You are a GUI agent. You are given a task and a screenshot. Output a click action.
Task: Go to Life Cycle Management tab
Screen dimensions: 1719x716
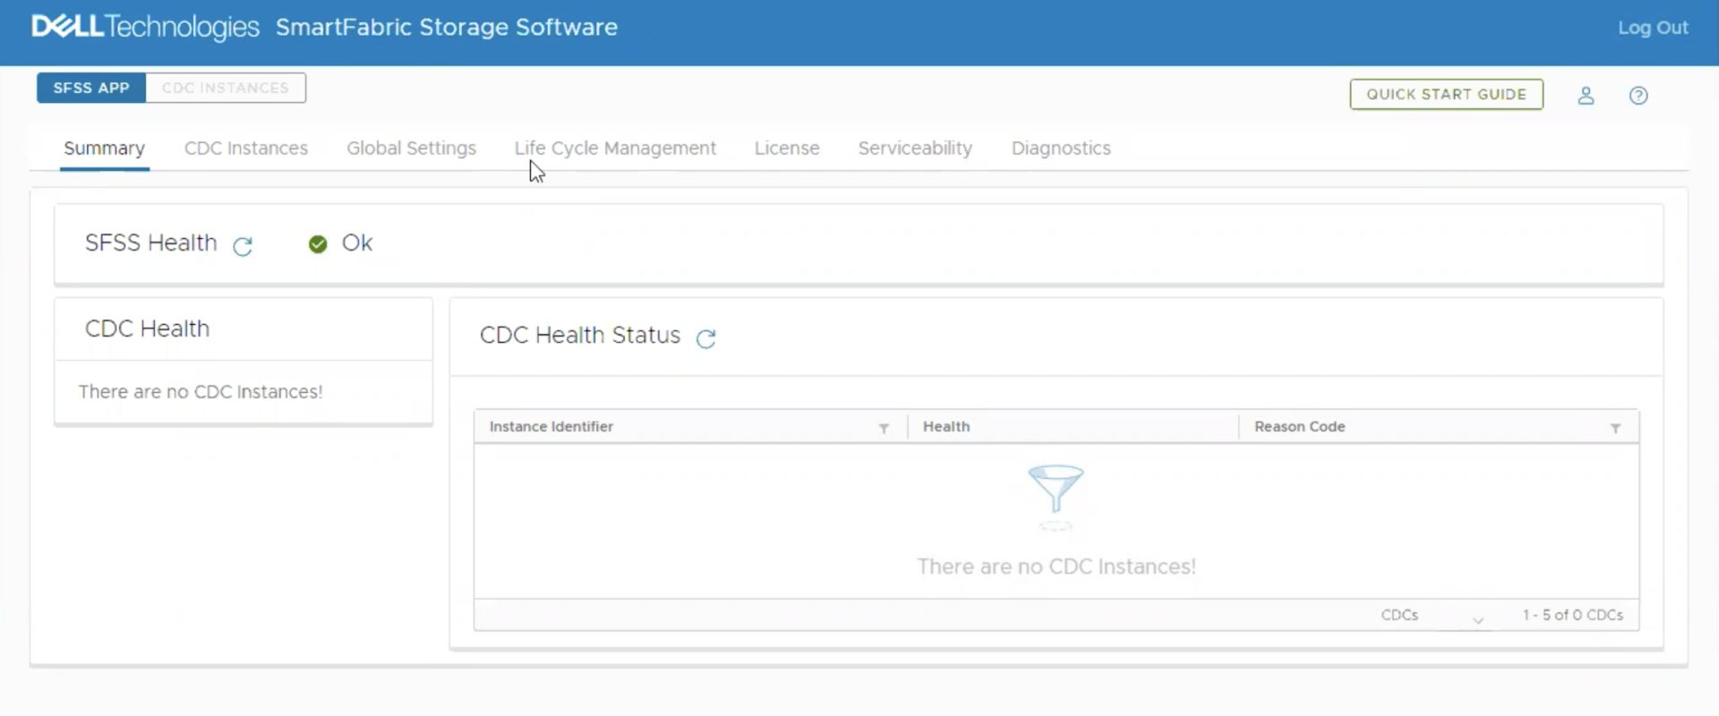point(615,149)
